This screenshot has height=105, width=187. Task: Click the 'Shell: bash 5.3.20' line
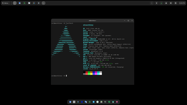90,37
